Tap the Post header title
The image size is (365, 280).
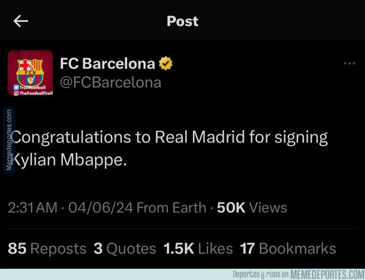(182, 21)
